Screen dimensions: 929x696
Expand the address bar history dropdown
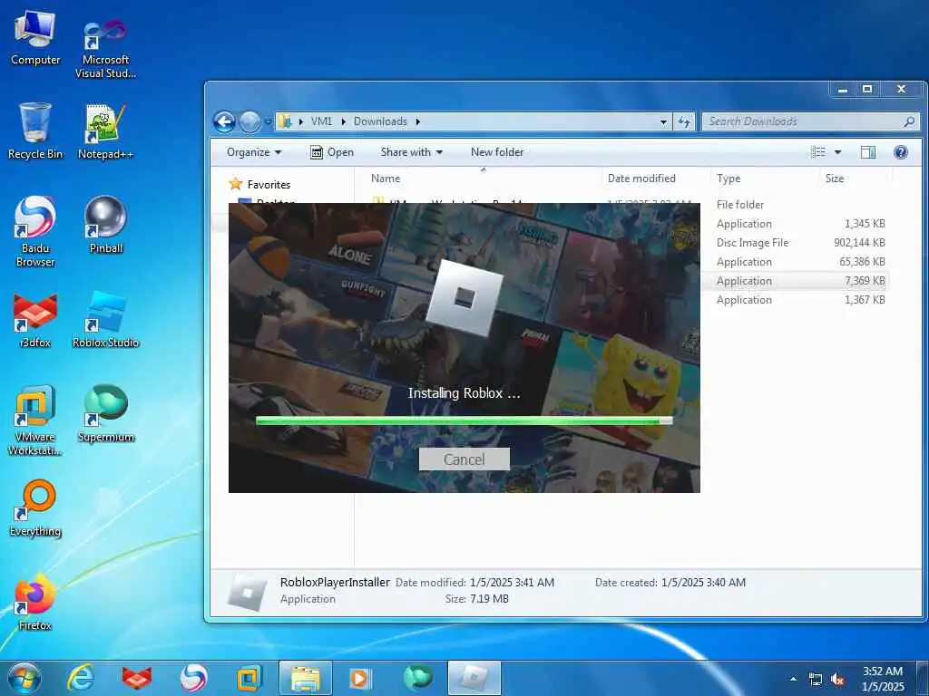pyautogui.click(x=663, y=122)
